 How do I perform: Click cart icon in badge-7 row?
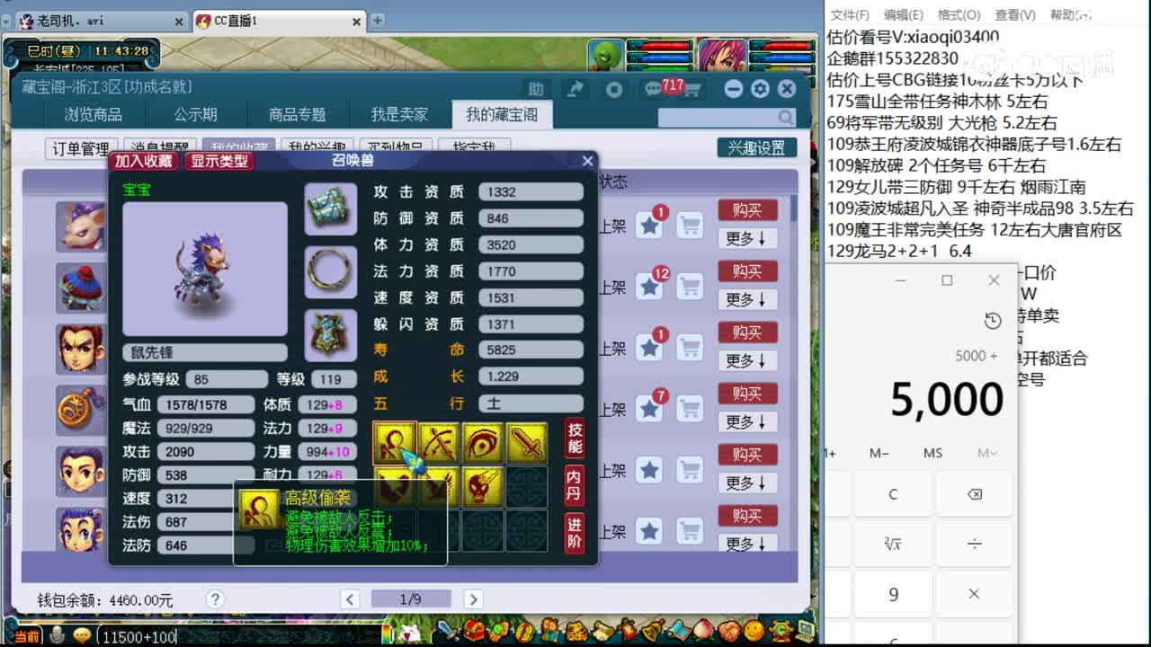(x=690, y=408)
